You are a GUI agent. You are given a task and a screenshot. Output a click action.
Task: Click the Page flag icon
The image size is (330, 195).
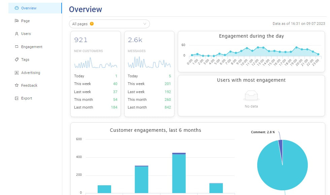coord(17,21)
